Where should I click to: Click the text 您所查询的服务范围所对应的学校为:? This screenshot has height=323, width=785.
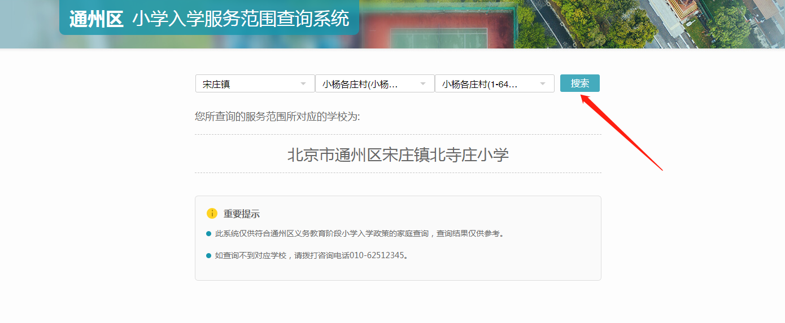277,117
